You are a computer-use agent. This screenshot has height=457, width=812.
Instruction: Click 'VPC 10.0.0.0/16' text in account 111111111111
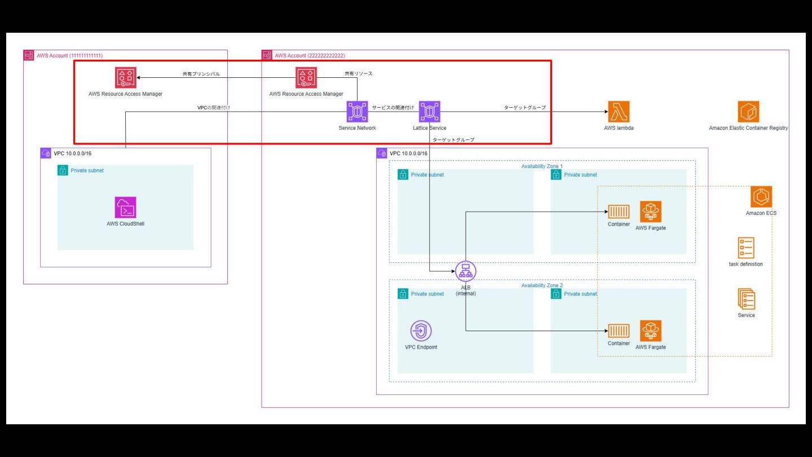pos(73,153)
